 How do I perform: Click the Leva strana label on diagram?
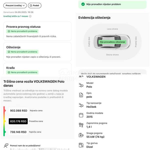point(112,29)
